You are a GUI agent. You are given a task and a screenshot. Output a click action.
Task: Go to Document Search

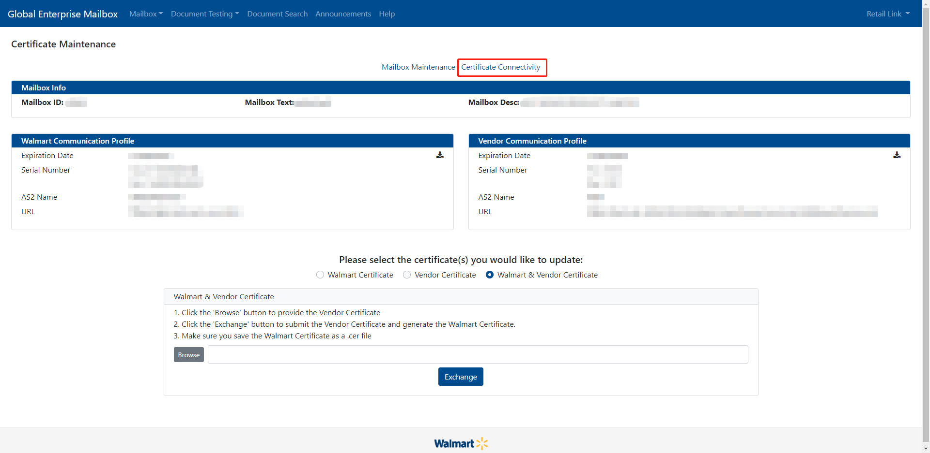[x=278, y=14]
